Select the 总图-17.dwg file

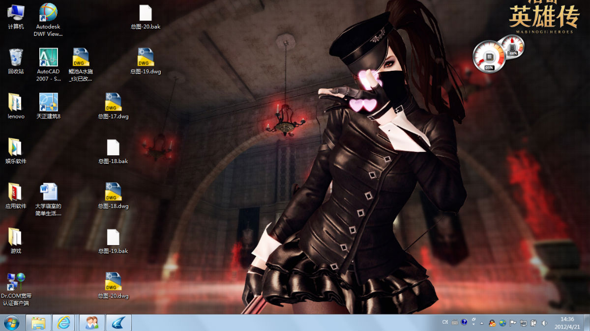coord(113,106)
